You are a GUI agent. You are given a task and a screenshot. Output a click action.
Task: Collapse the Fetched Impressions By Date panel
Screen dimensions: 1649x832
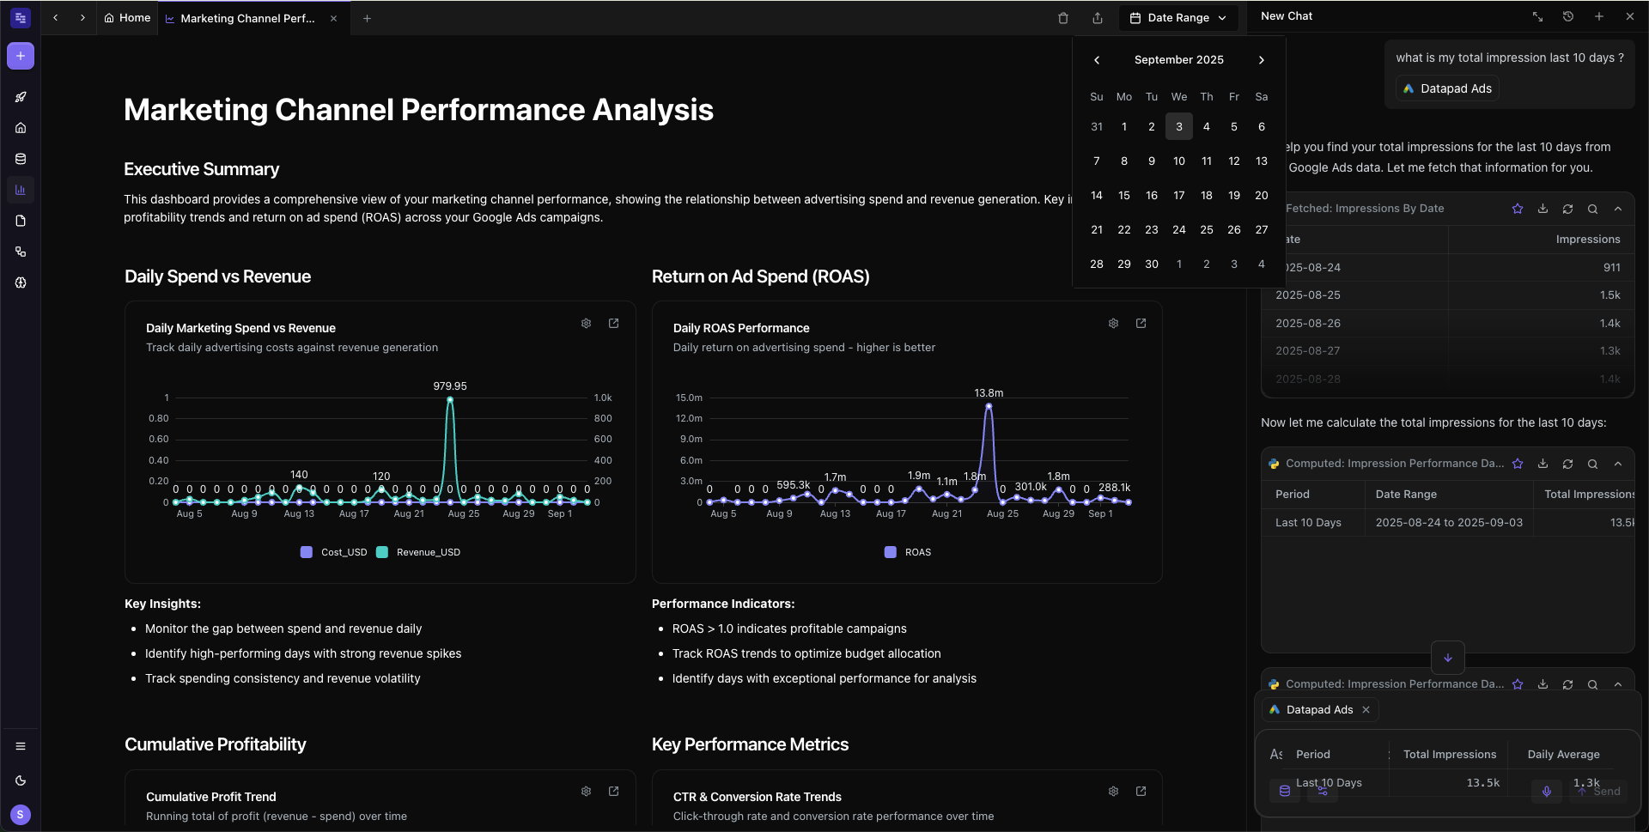pyautogui.click(x=1618, y=209)
